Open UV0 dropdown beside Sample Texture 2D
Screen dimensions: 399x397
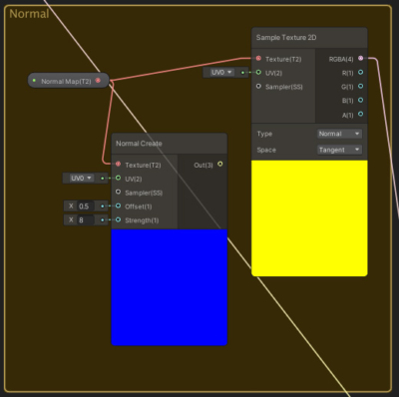click(221, 72)
